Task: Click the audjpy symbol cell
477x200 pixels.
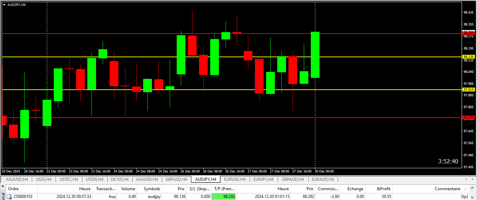Action: 154,197
